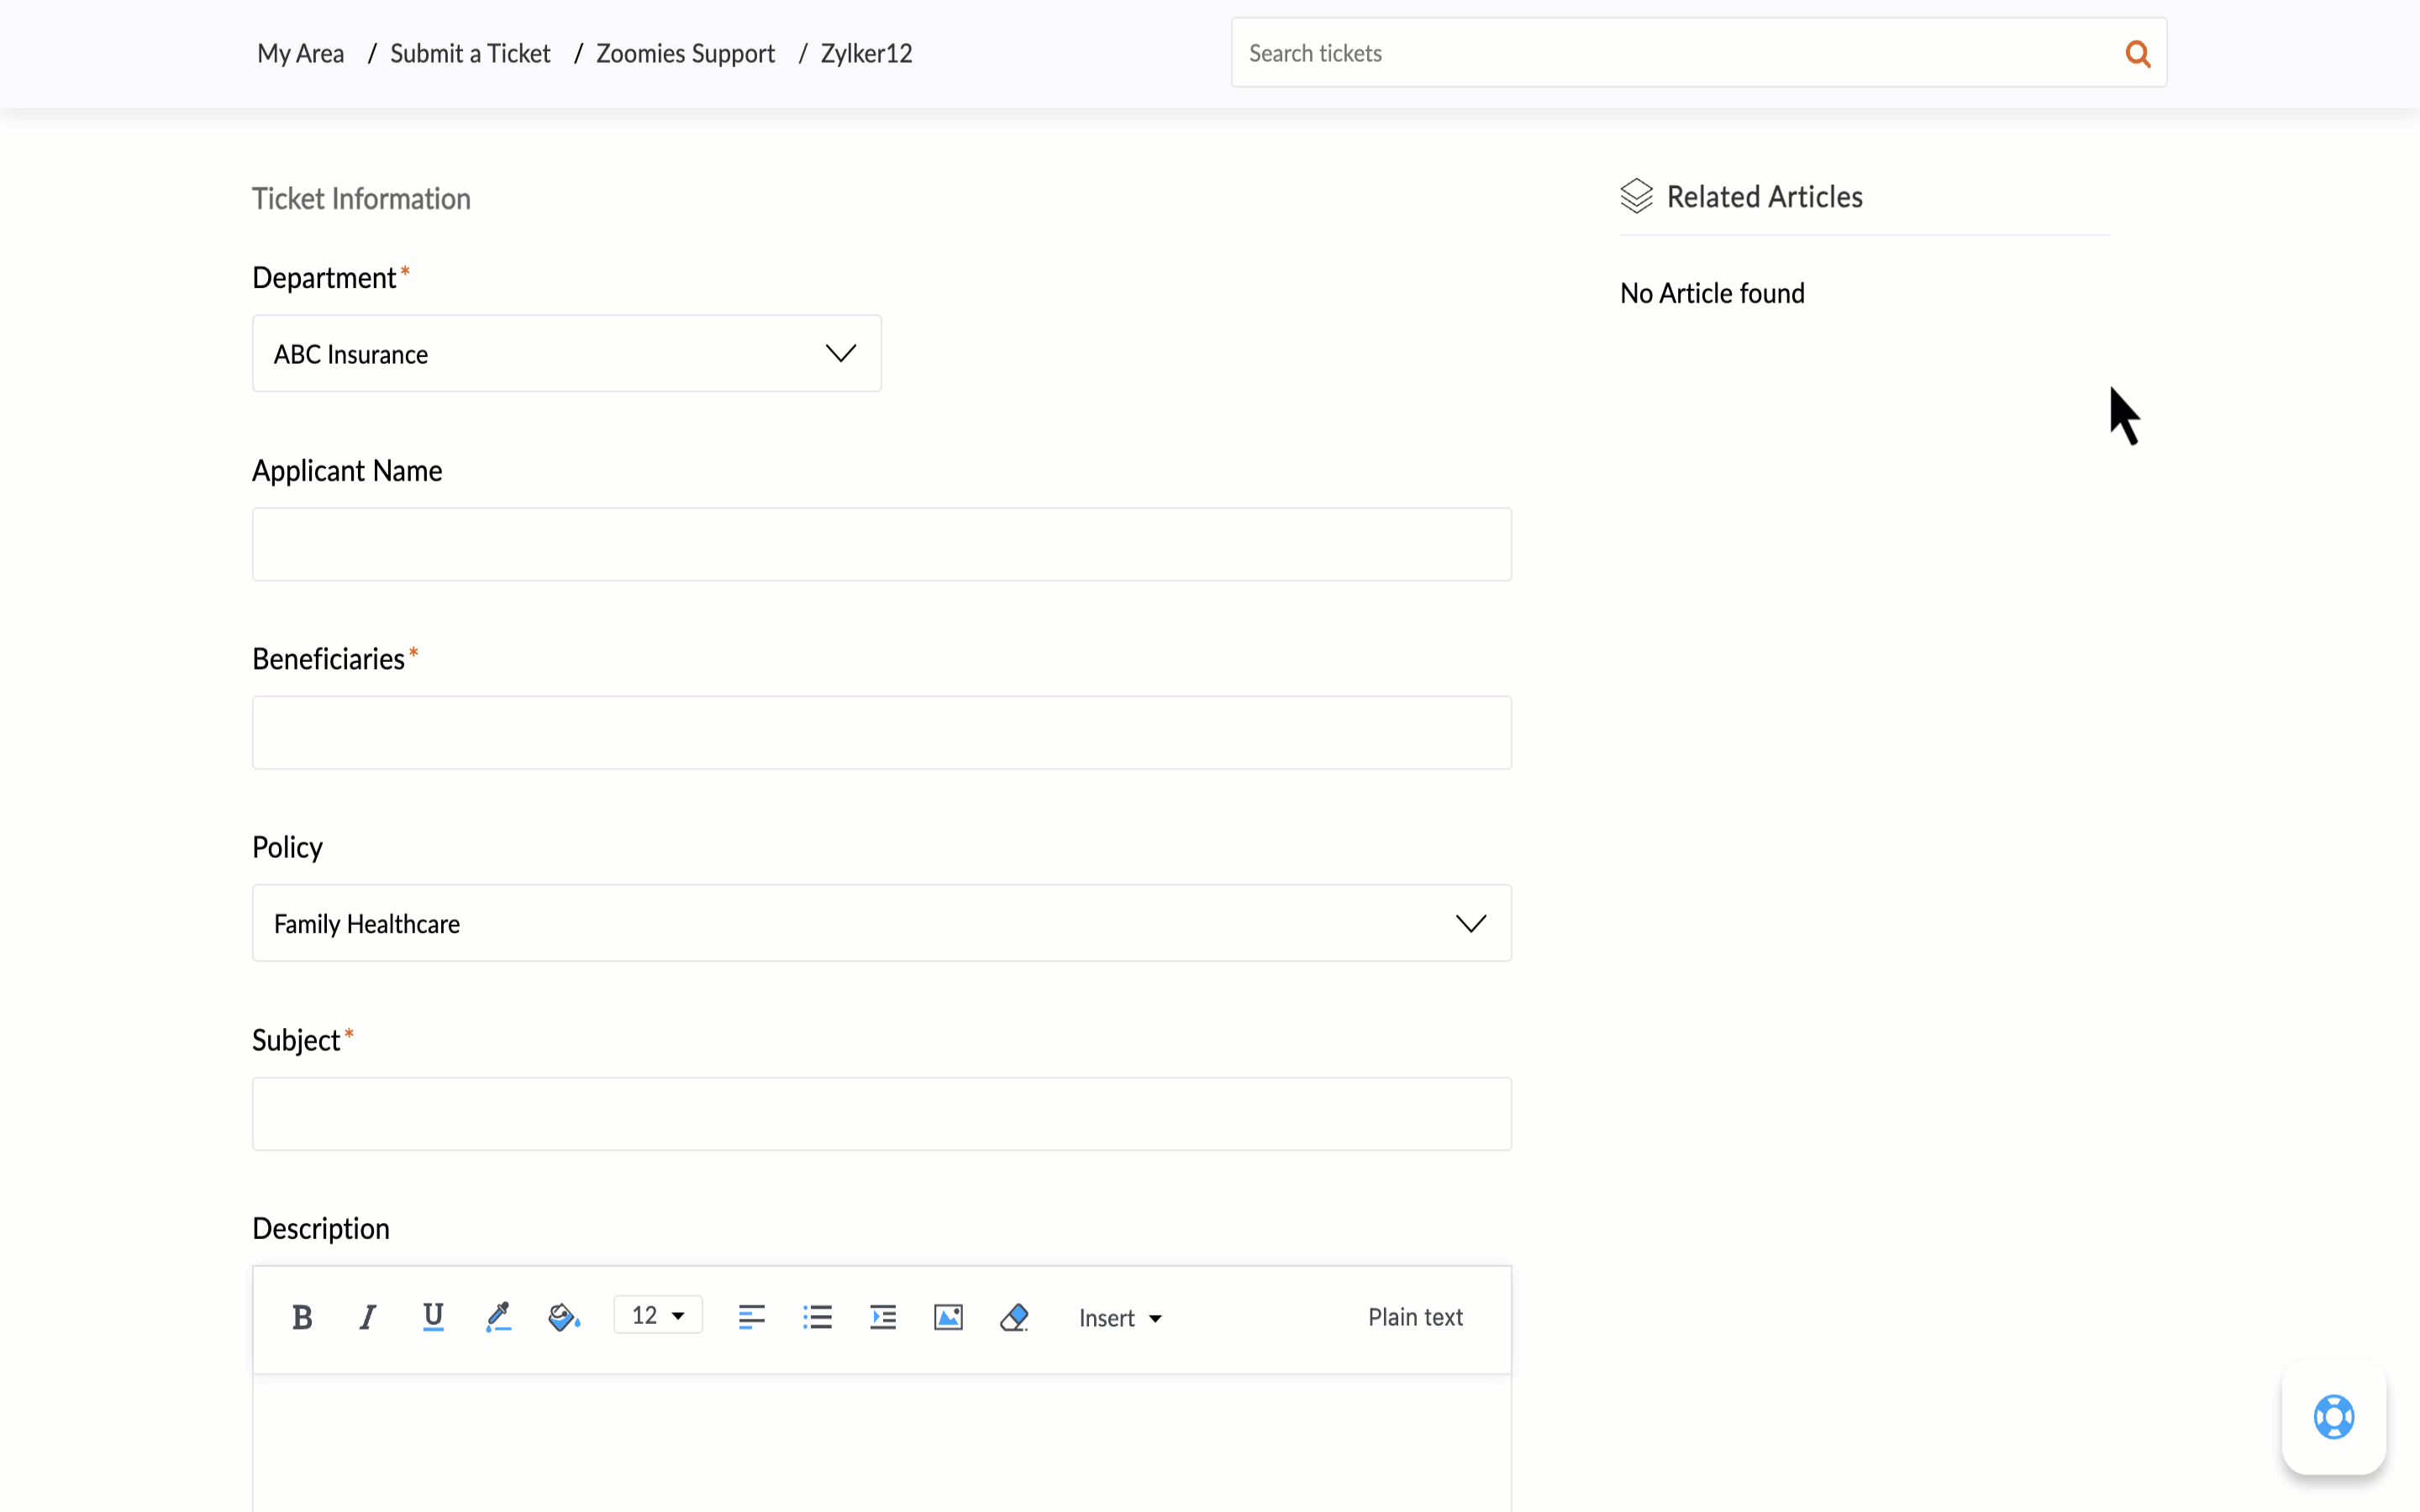2420x1512 pixels.
Task: Click the text alignment icon
Action: click(x=751, y=1317)
